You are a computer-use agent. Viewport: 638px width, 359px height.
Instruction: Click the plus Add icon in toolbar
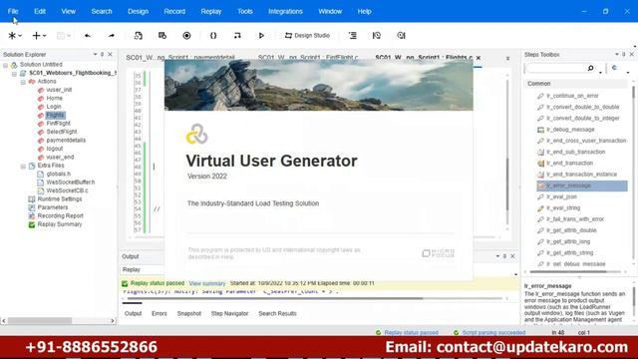pos(36,36)
